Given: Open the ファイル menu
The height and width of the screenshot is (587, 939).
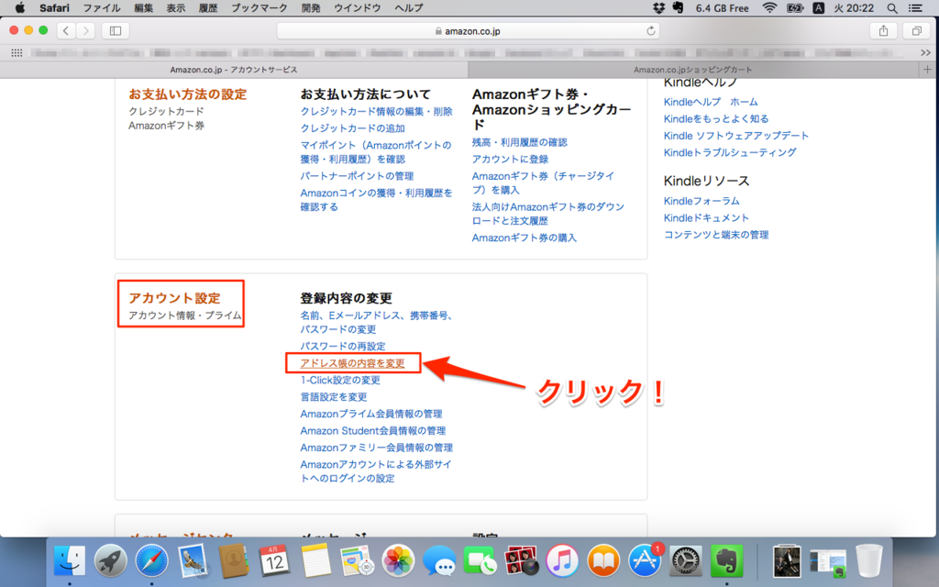Looking at the screenshot, I should click(101, 8).
